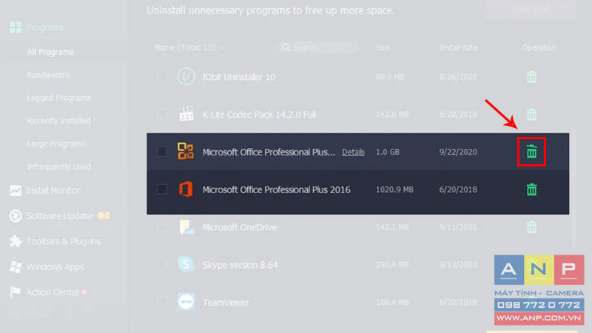Viewport: 592px width, 333px height.
Task: Click trash icon for Microsoft OneDrive row
Action: pos(531,227)
